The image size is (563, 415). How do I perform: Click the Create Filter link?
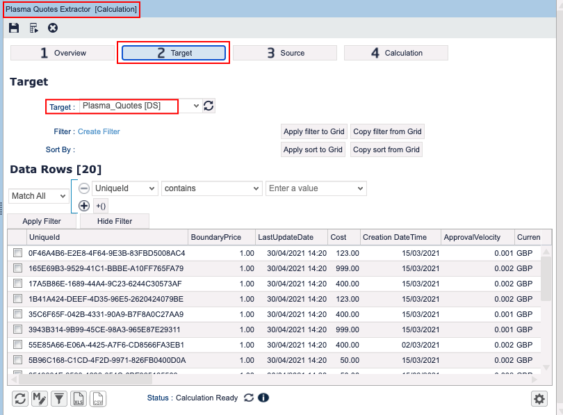[99, 131]
